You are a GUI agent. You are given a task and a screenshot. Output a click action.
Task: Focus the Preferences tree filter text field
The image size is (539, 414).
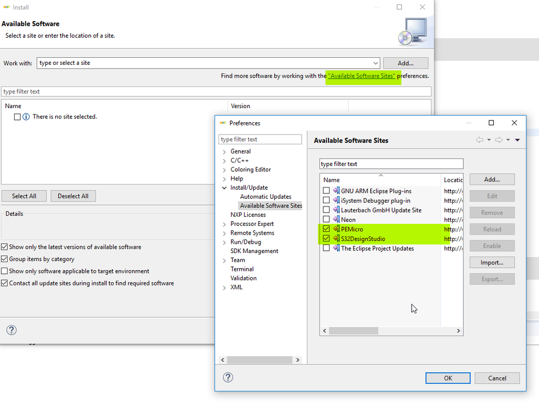[x=260, y=139]
